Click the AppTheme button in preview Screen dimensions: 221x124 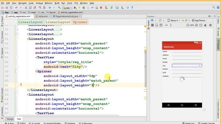pyautogui.click(x=199, y=20)
